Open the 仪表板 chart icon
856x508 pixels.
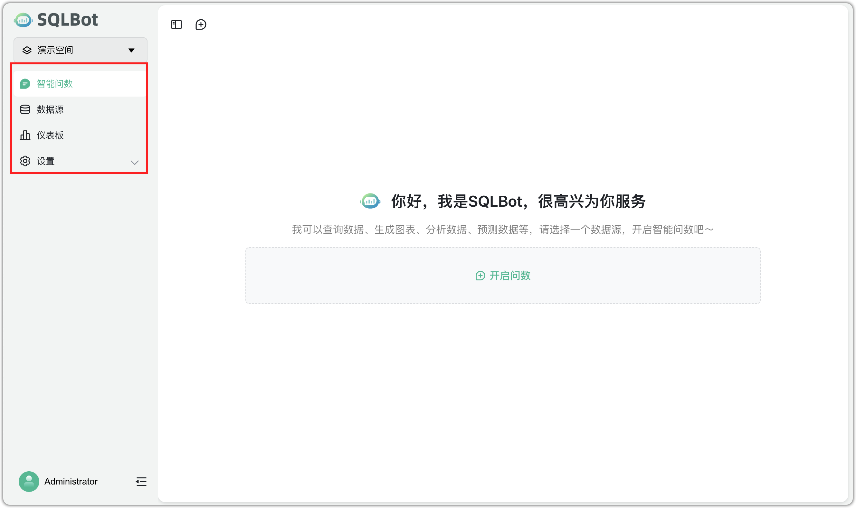25,135
